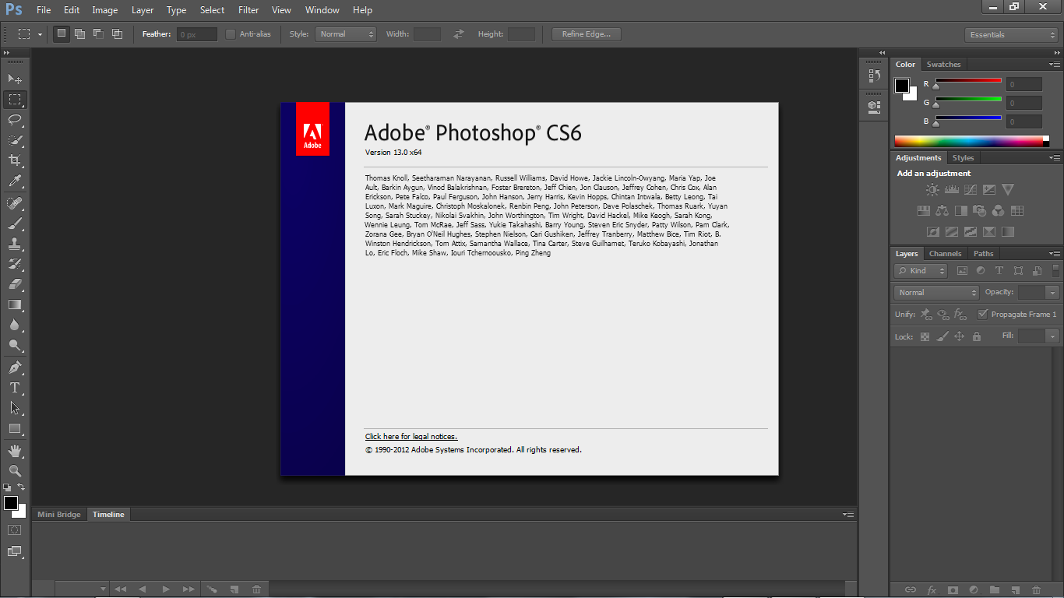Image resolution: width=1064 pixels, height=598 pixels.
Task: Click the Refine Edge button
Action: 587,34
